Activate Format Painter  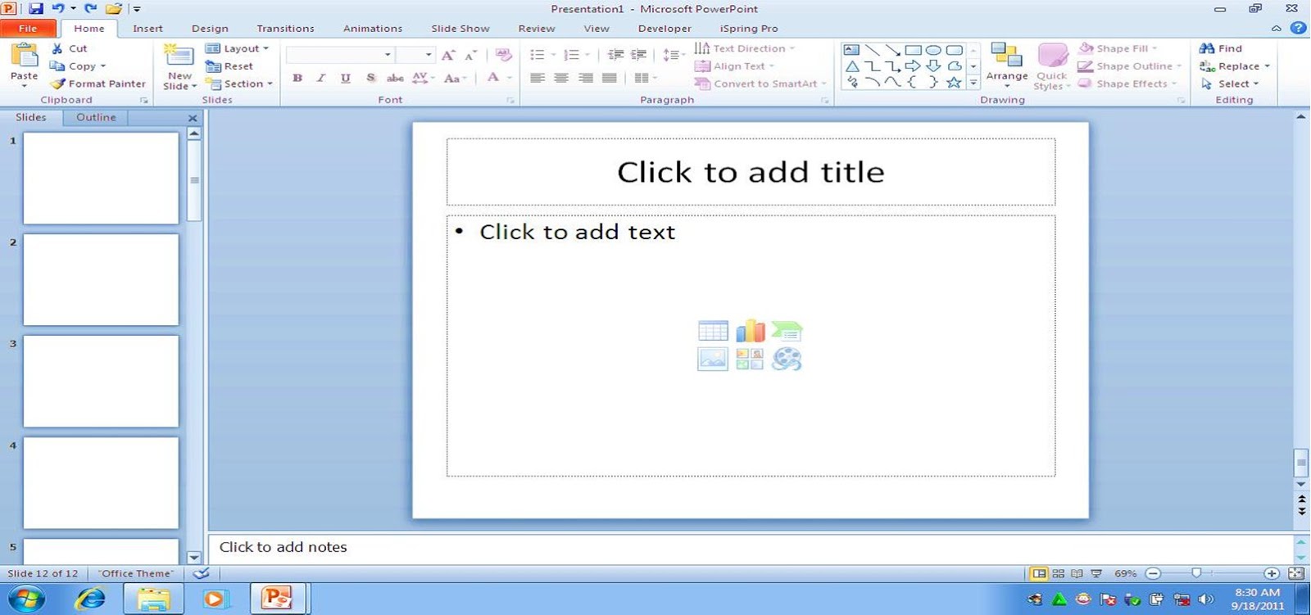[x=98, y=84]
